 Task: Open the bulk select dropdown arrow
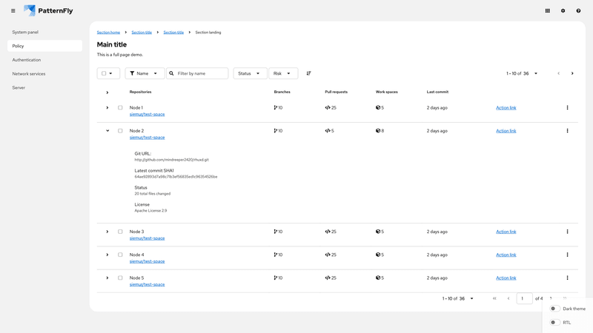tap(110, 73)
